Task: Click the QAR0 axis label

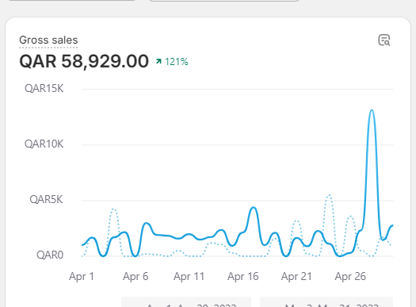Action: (x=50, y=255)
